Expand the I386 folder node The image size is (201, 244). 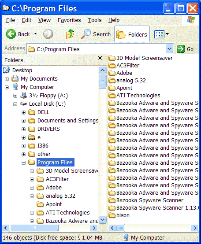[x=23, y=146]
